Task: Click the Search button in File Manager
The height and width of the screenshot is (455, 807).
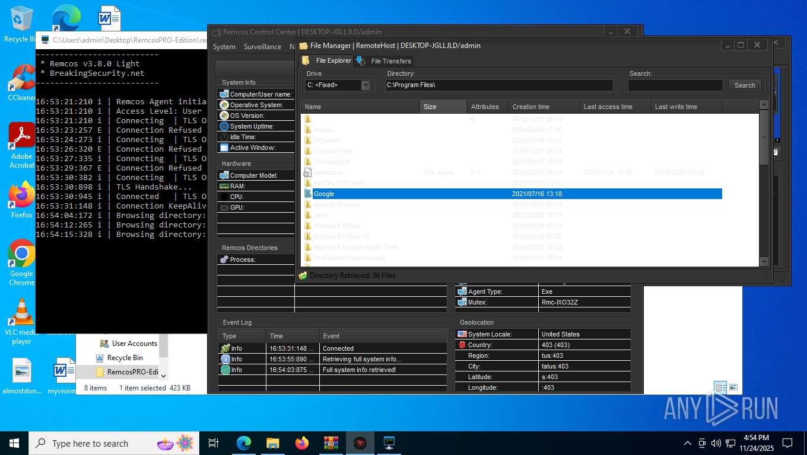Action: (745, 85)
